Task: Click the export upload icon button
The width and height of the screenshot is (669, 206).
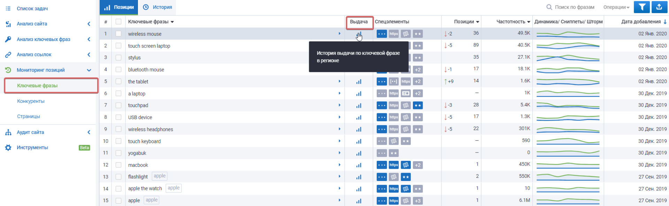Action: click(x=659, y=7)
